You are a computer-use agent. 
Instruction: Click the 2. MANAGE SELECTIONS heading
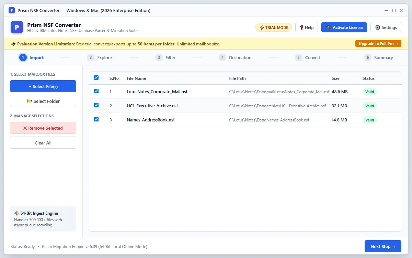(32, 116)
